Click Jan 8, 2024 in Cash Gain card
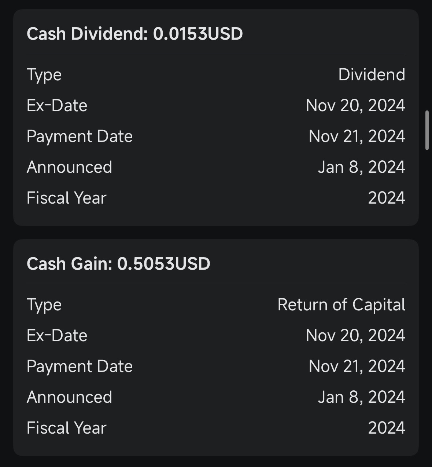Viewport: 432px width, 467px height. 361,397
